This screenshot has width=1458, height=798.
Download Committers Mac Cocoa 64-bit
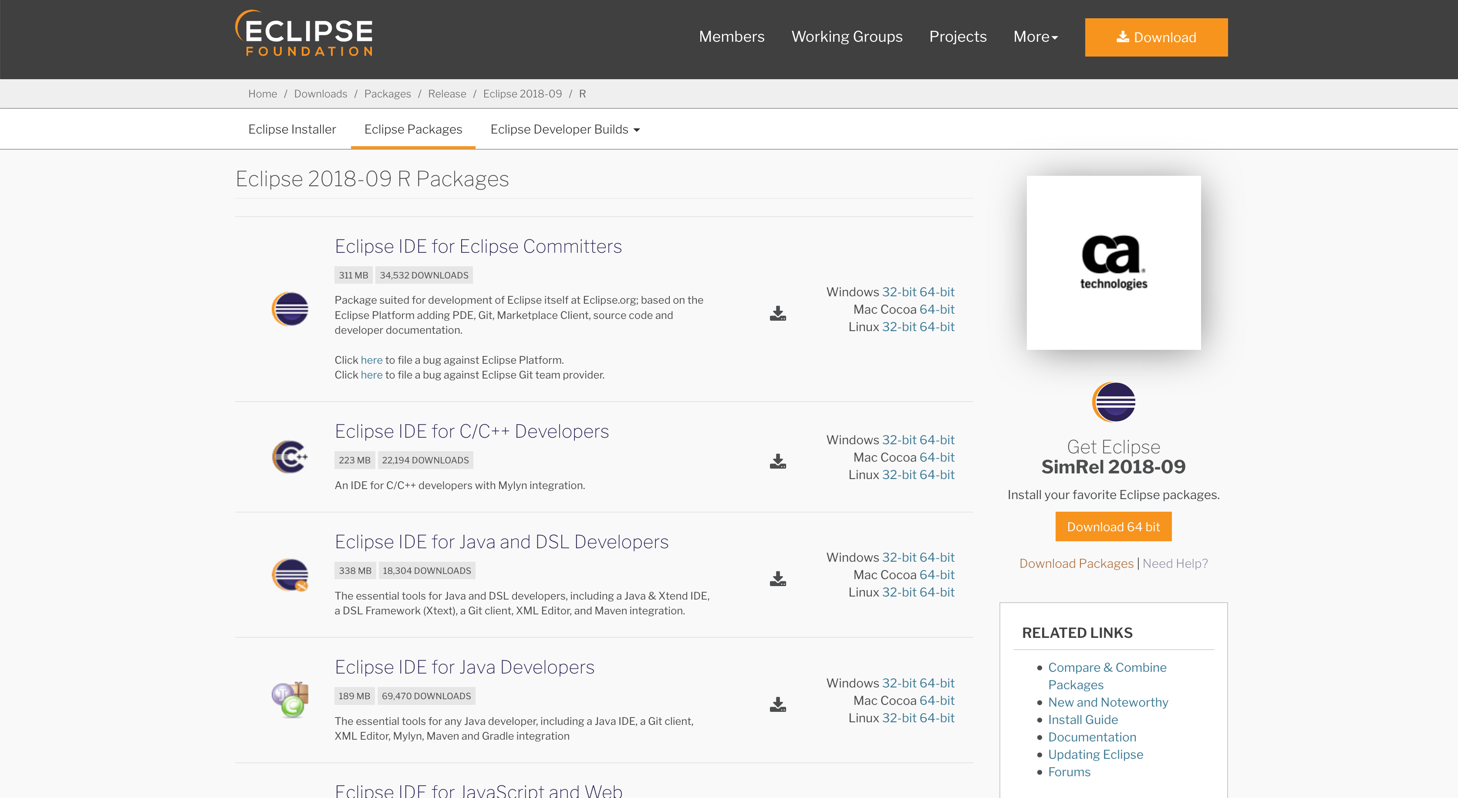click(937, 310)
